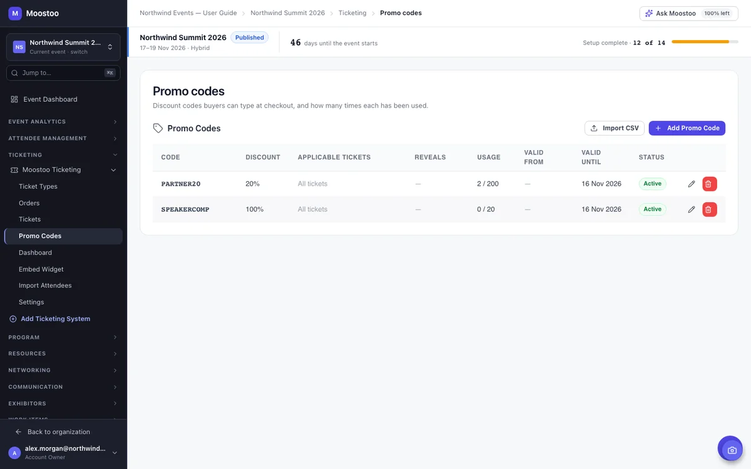
Task: Click Add Ticketing System link
Action: (x=55, y=319)
